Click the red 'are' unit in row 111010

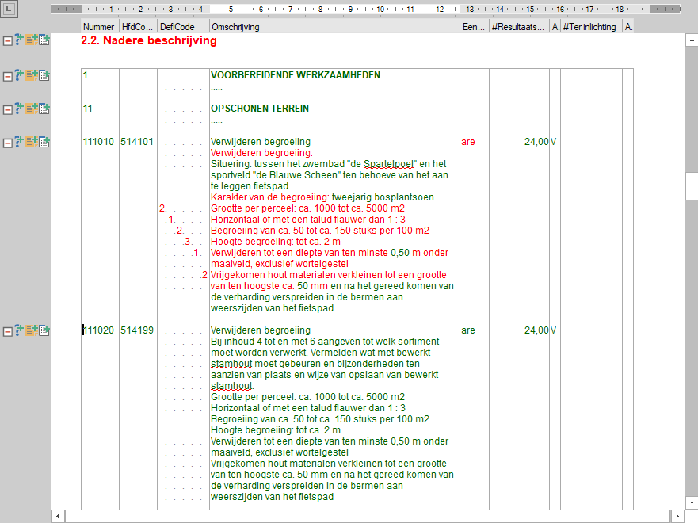(468, 142)
